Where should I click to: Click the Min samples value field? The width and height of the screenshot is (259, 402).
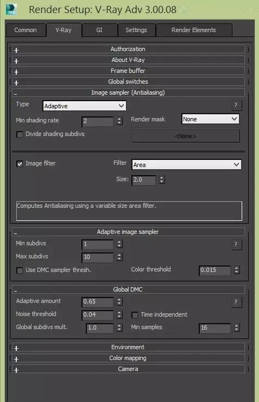[214, 328]
